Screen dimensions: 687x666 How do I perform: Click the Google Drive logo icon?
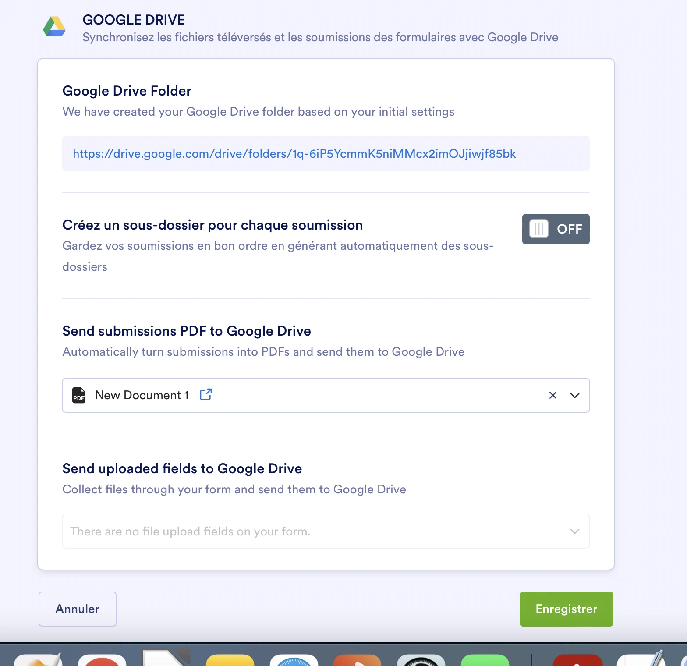[54, 26]
